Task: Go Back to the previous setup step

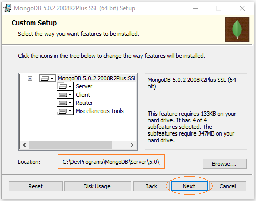Action: [151, 186]
